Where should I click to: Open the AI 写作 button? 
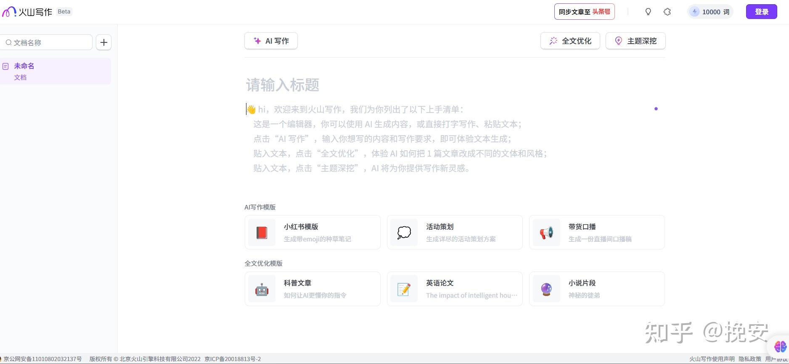pos(271,41)
